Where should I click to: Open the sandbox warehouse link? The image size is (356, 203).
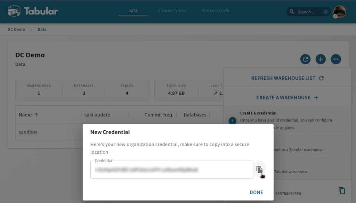(28, 132)
